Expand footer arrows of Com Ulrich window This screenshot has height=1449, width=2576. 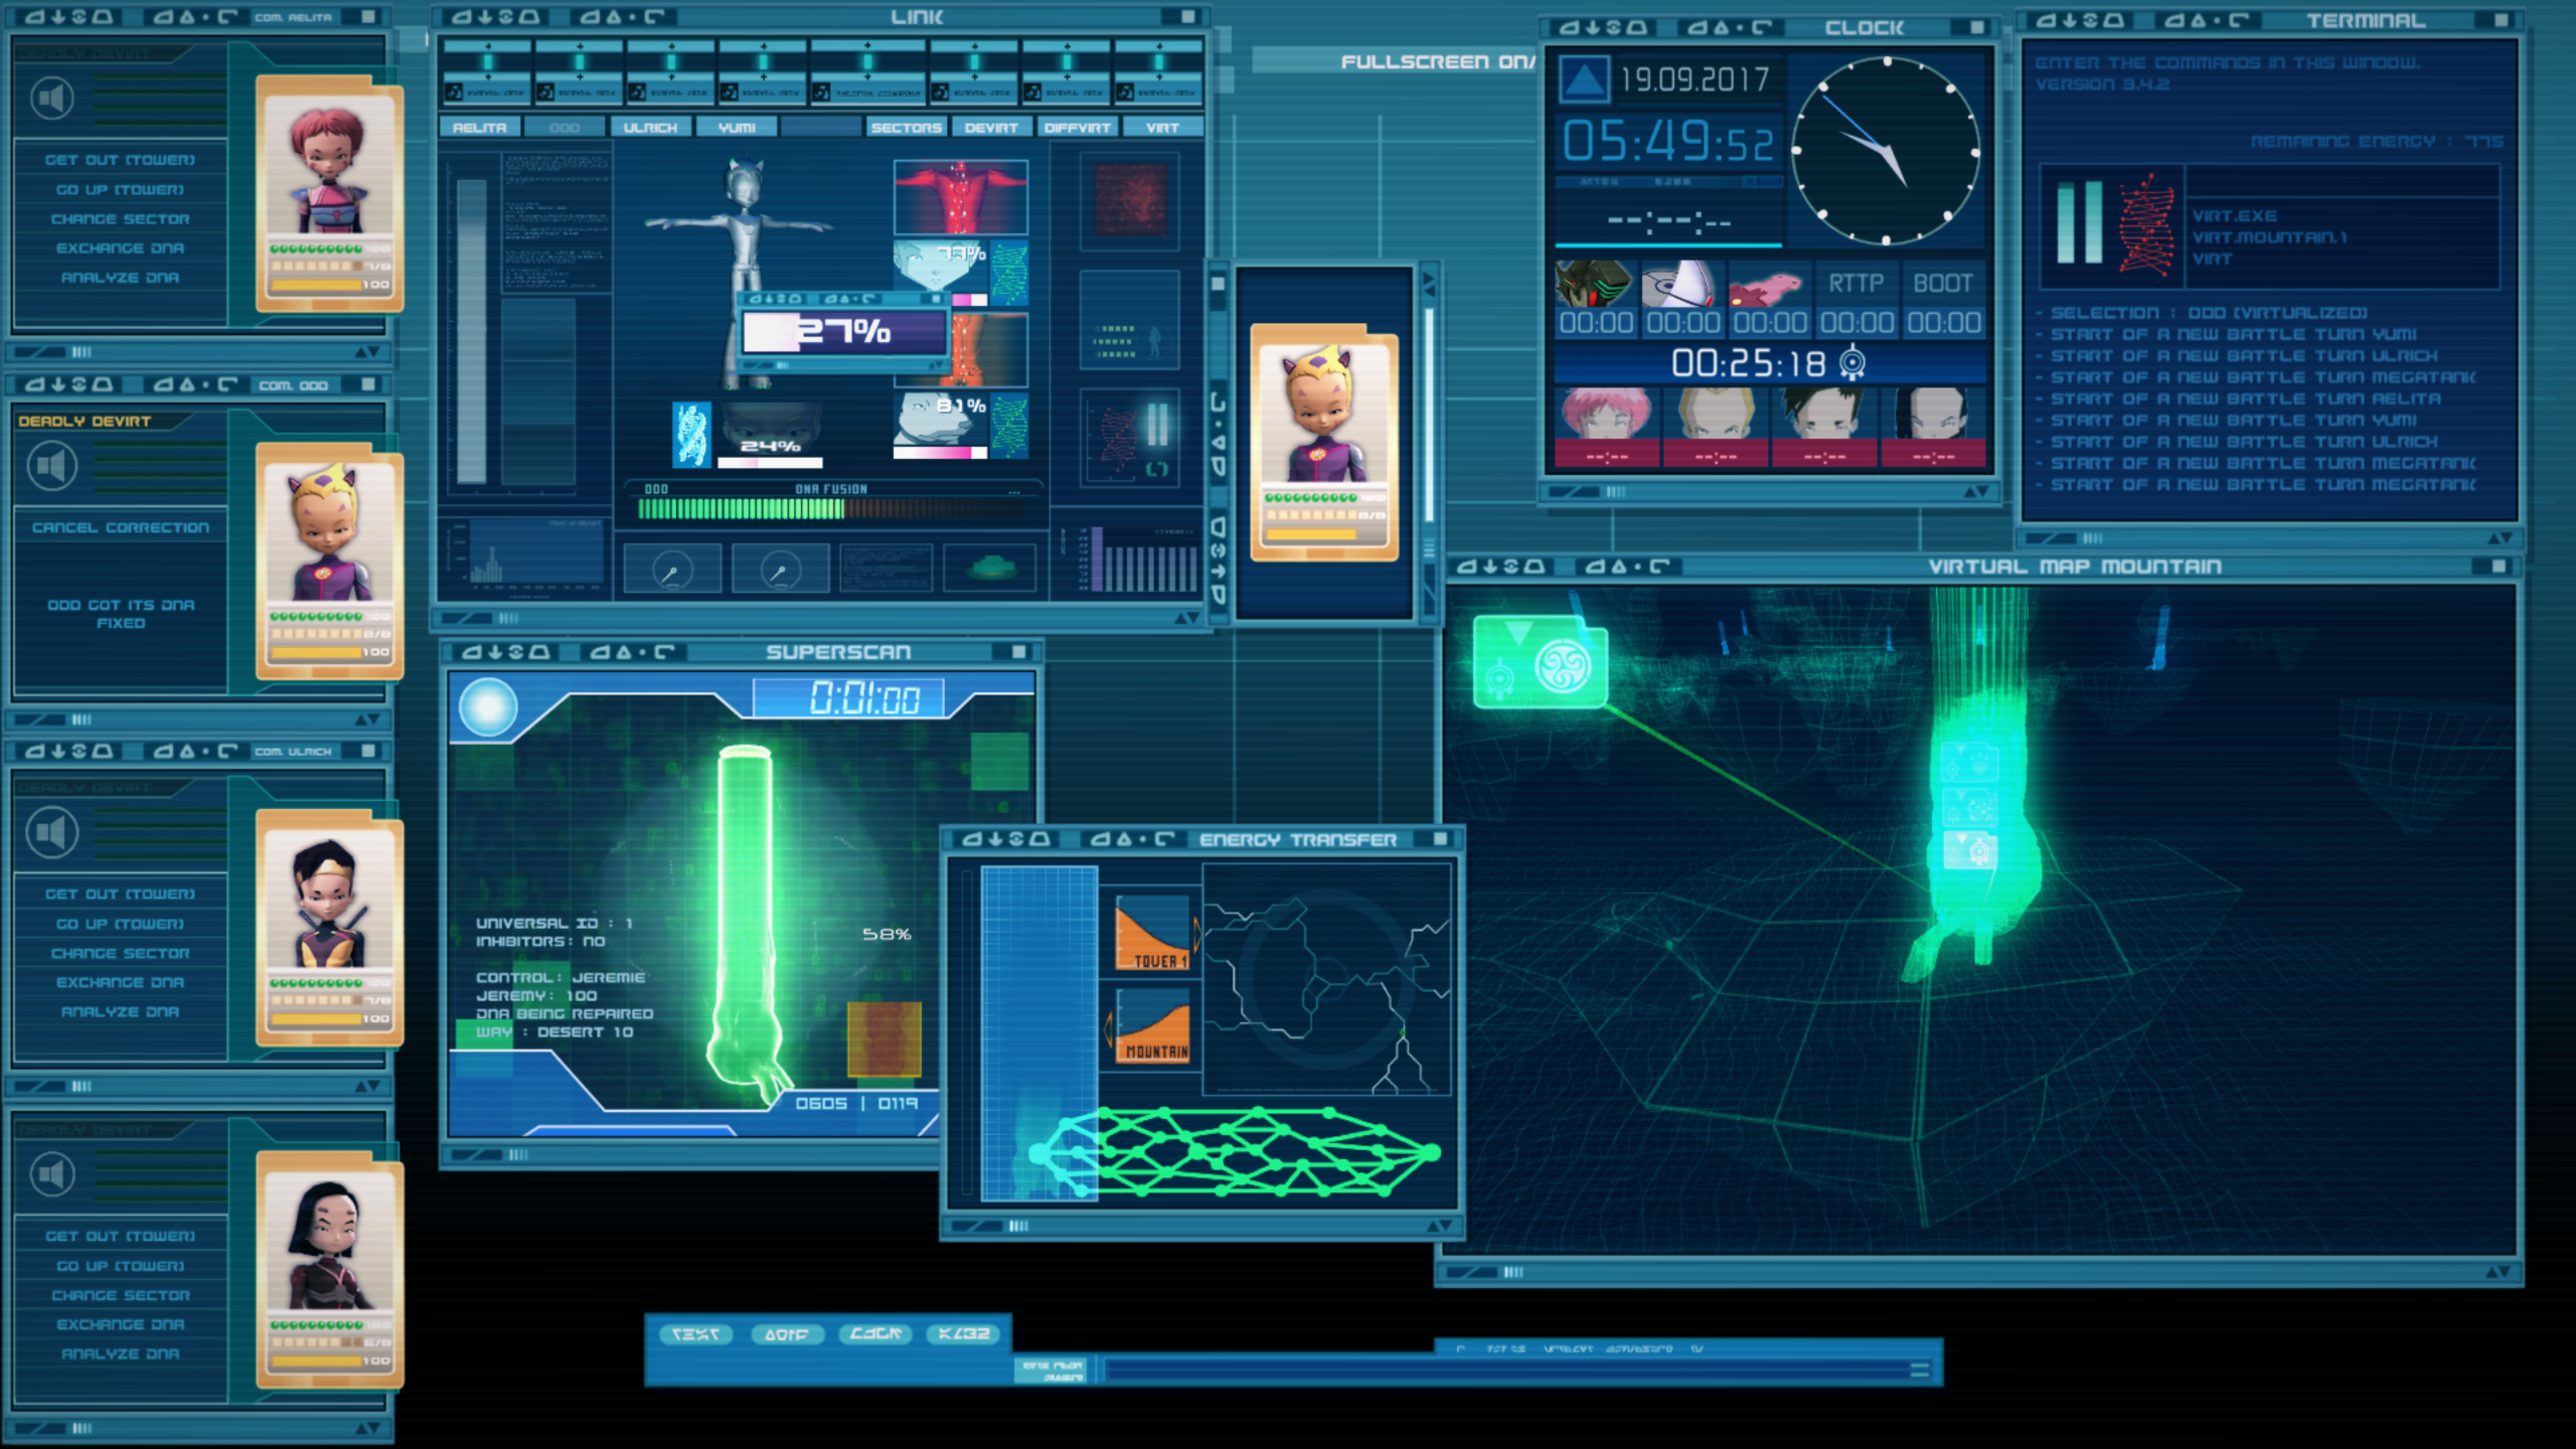367,1086
